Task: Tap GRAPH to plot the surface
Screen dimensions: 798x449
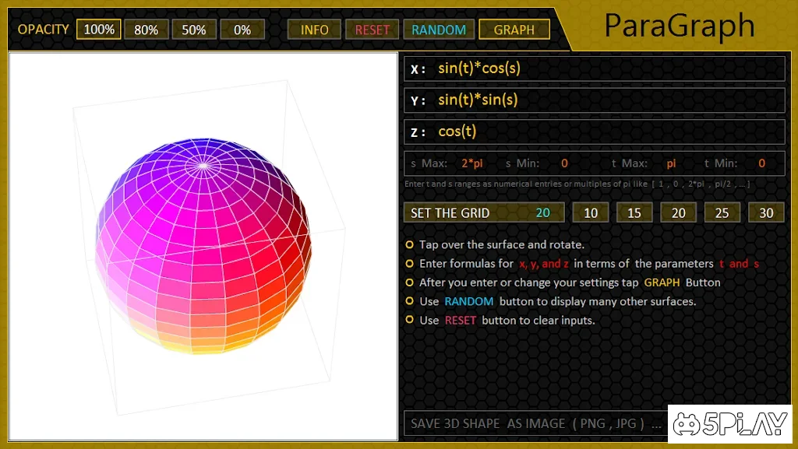Action: point(514,30)
